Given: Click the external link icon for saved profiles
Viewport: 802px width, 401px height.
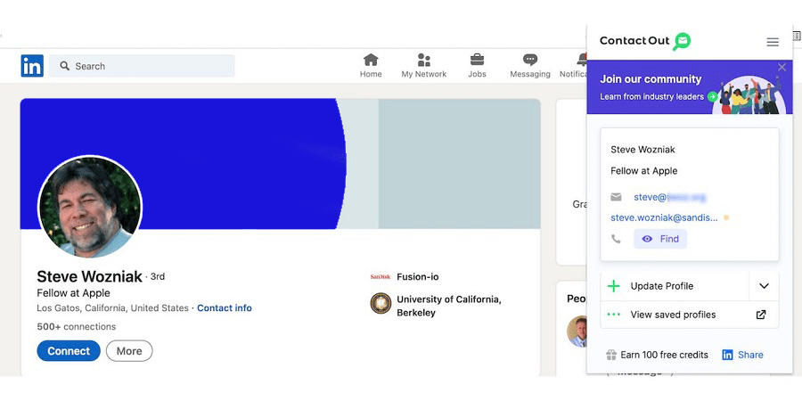Looking at the screenshot, I should [761, 315].
